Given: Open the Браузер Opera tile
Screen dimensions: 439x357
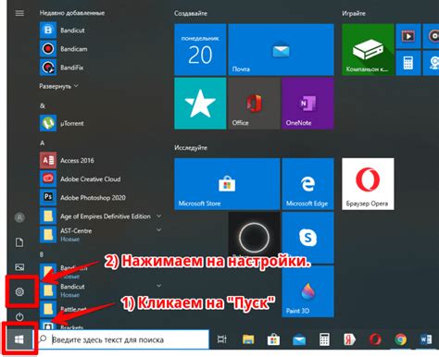Looking at the screenshot, I should point(368,184).
